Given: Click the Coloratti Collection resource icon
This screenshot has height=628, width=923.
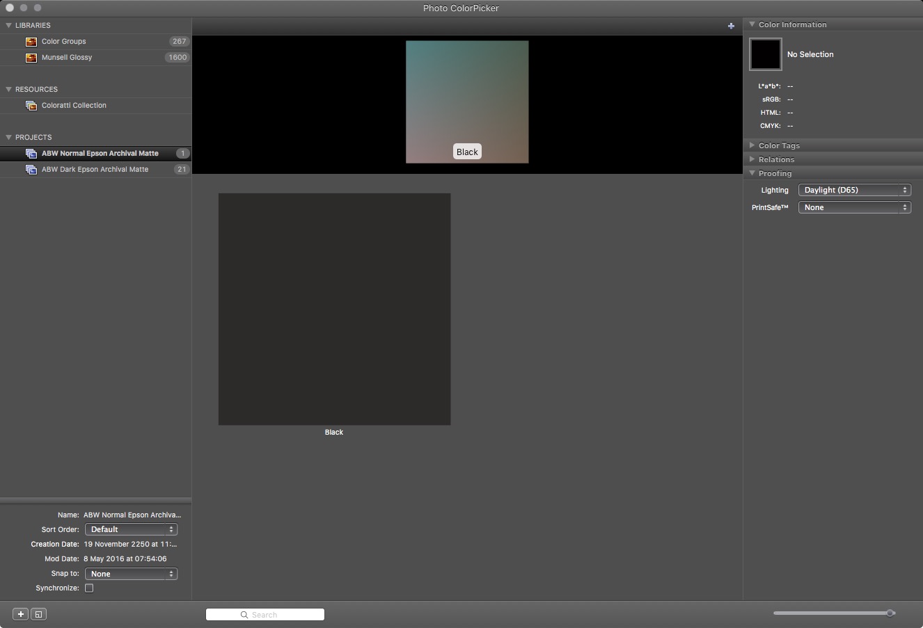Looking at the screenshot, I should [31, 106].
